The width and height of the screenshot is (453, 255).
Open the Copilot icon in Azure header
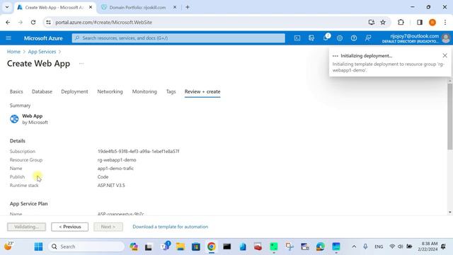pyautogui.click(x=311, y=38)
